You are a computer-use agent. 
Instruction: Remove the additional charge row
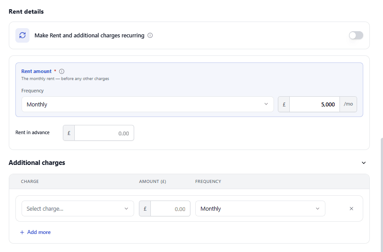click(351, 208)
